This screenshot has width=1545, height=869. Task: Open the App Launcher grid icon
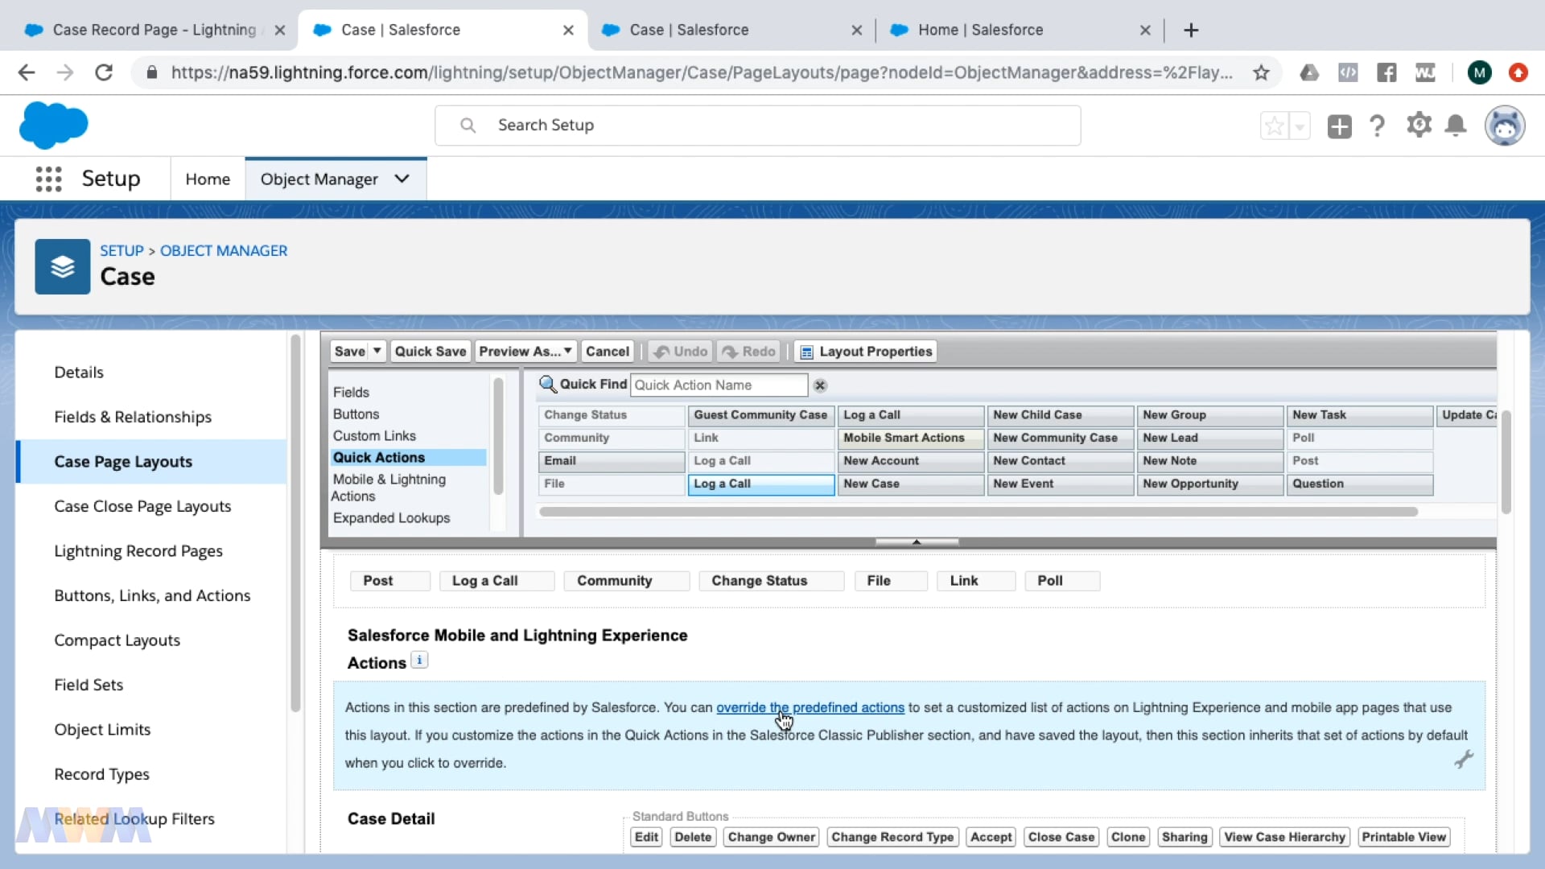48,179
